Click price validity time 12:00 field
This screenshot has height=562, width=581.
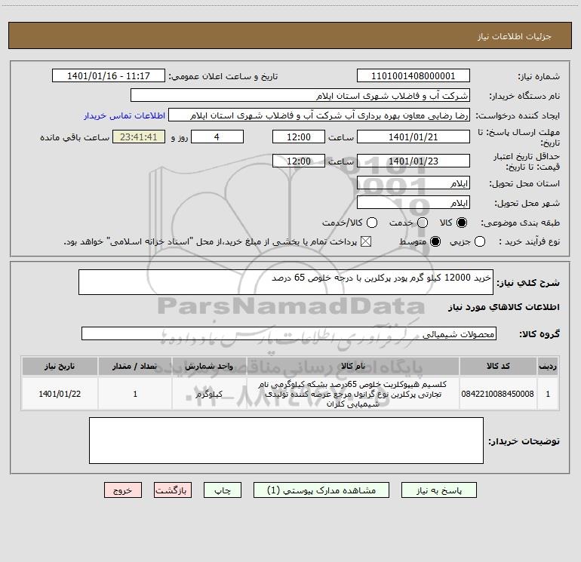pos(299,161)
